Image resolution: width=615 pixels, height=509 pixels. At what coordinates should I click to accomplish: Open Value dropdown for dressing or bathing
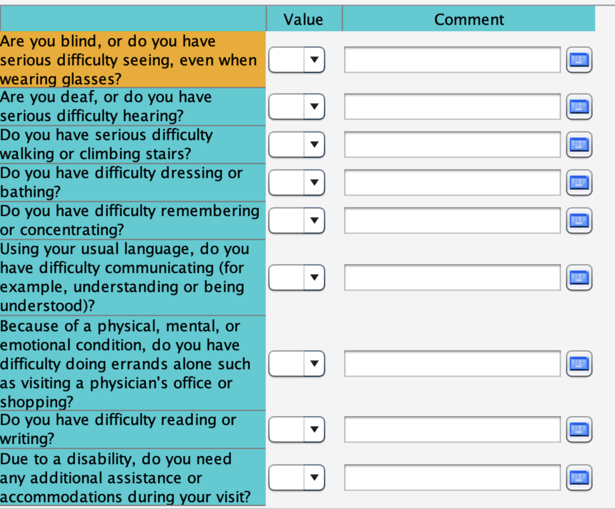click(314, 183)
